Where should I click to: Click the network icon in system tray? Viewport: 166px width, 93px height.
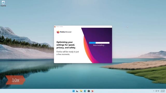(x=156, y=91)
